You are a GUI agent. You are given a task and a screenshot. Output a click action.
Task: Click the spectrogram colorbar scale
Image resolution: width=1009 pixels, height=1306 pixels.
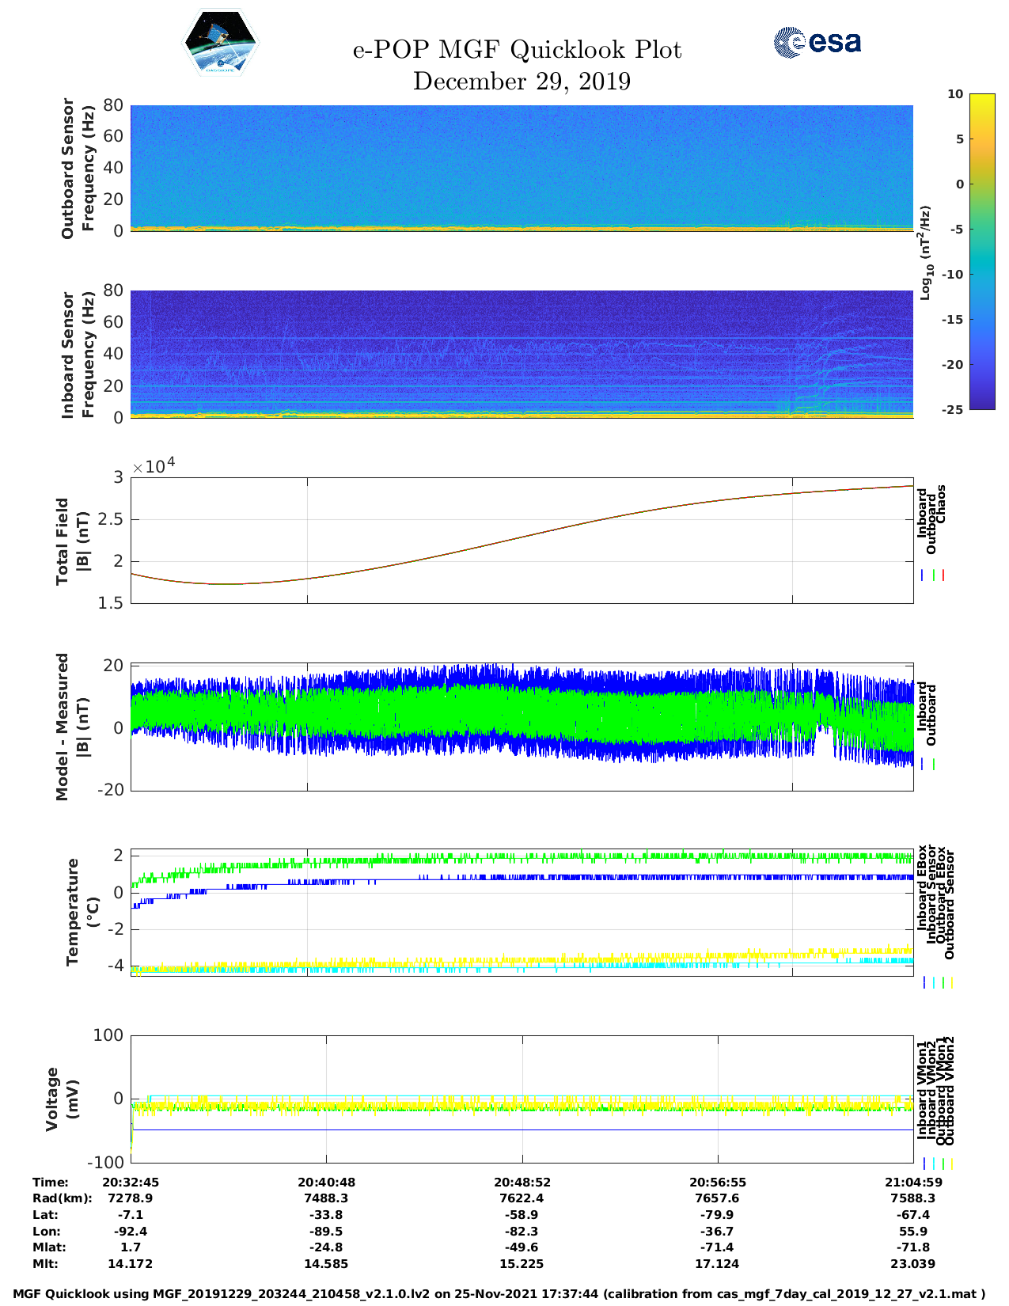click(959, 252)
